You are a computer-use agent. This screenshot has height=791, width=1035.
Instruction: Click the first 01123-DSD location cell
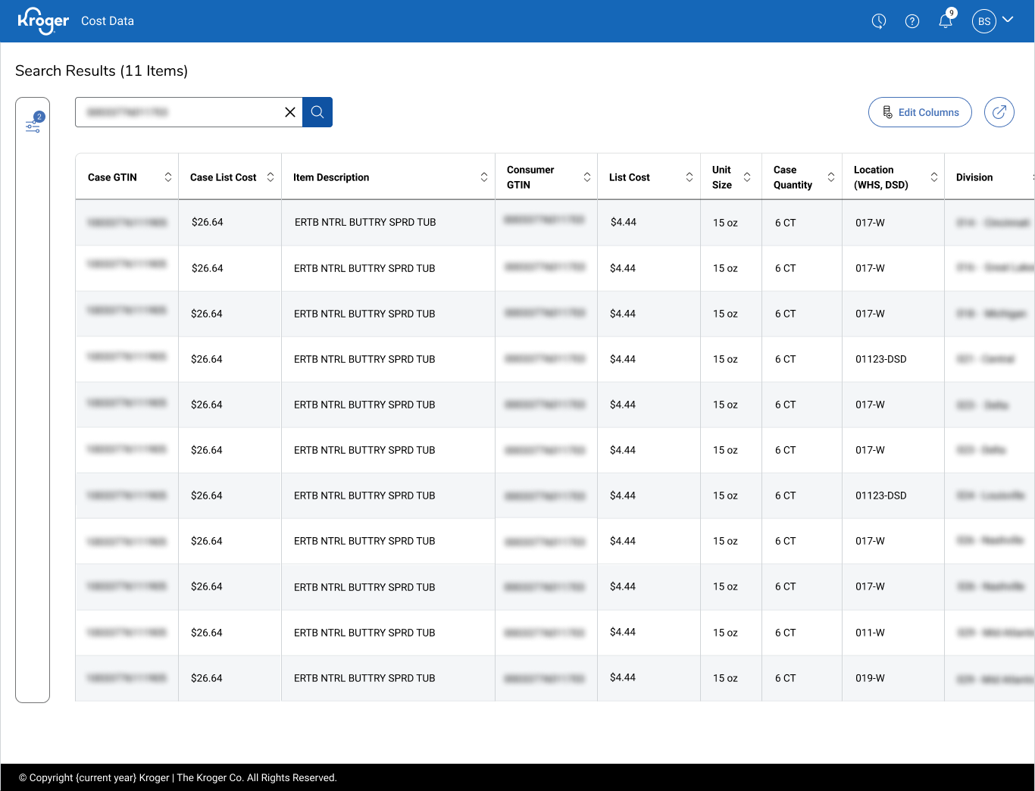click(881, 359)
